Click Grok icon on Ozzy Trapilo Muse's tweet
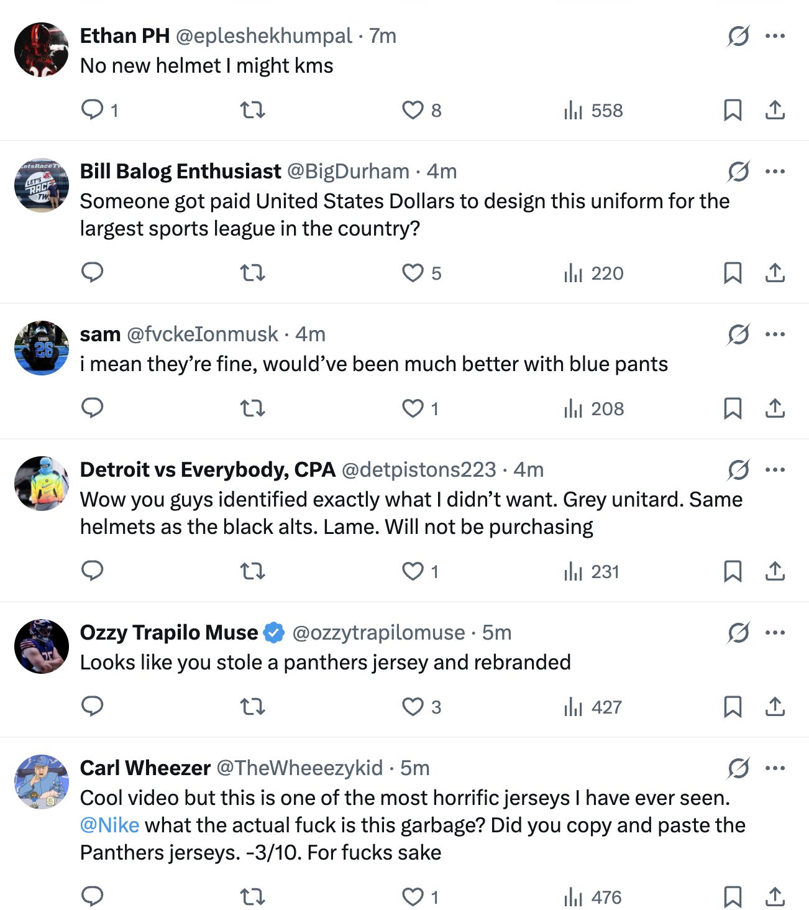Image resolution: width=809 pixels, height=910 pixels. pos(738,633)
